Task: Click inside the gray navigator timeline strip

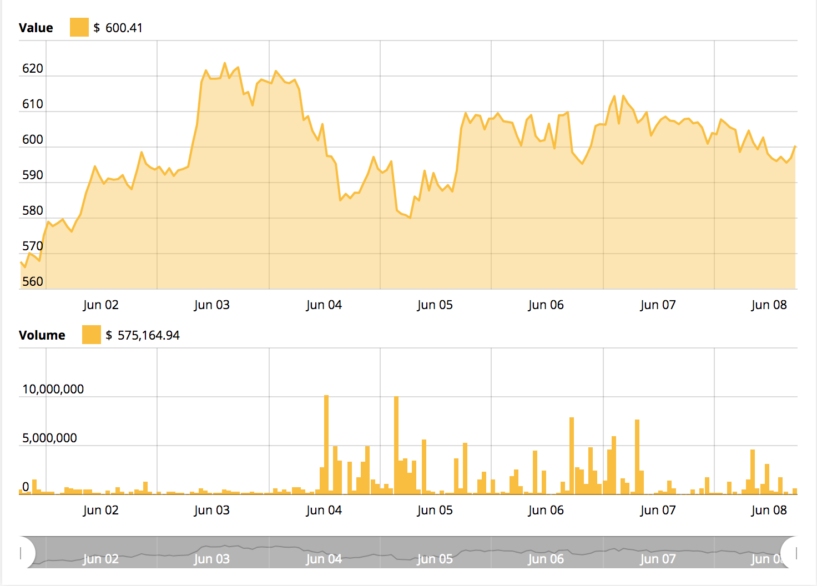Action: point(389,551)
